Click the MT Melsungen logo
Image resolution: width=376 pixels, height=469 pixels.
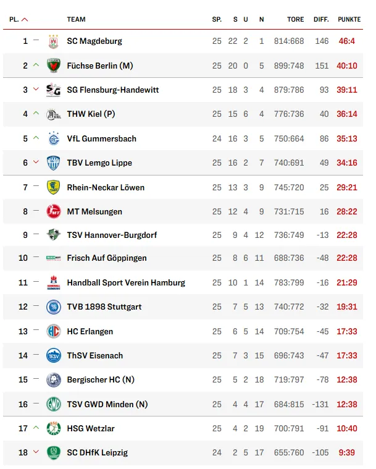(x=54, y=212)
